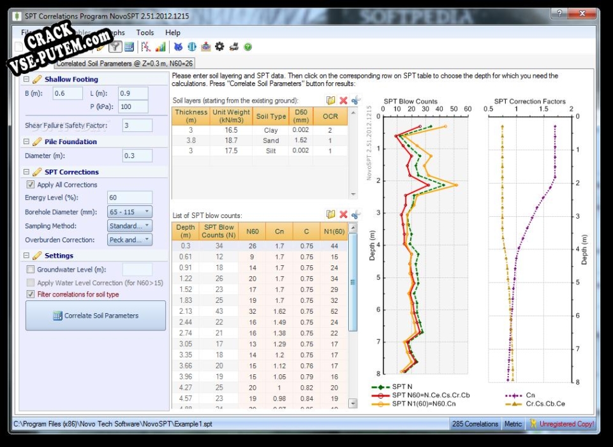The height and width of the screenshot is (447, 613).
Task: Click the SPT list scroll down arrow
Action: tap(353, 403)
